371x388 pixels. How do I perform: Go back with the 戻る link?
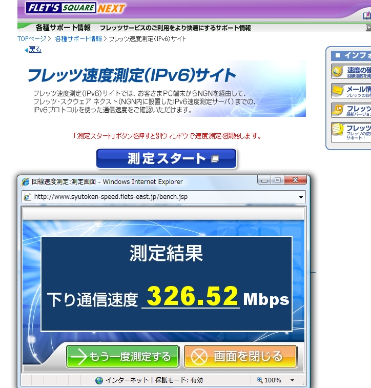tap(35, 50)
